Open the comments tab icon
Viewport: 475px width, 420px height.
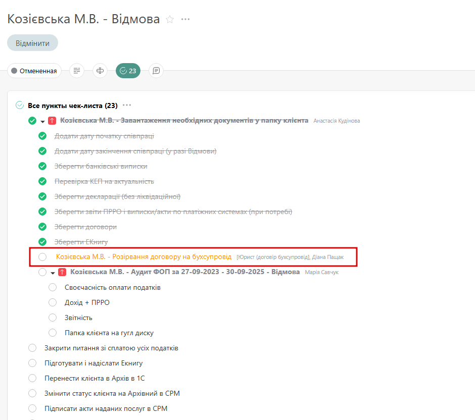point(156,71)
